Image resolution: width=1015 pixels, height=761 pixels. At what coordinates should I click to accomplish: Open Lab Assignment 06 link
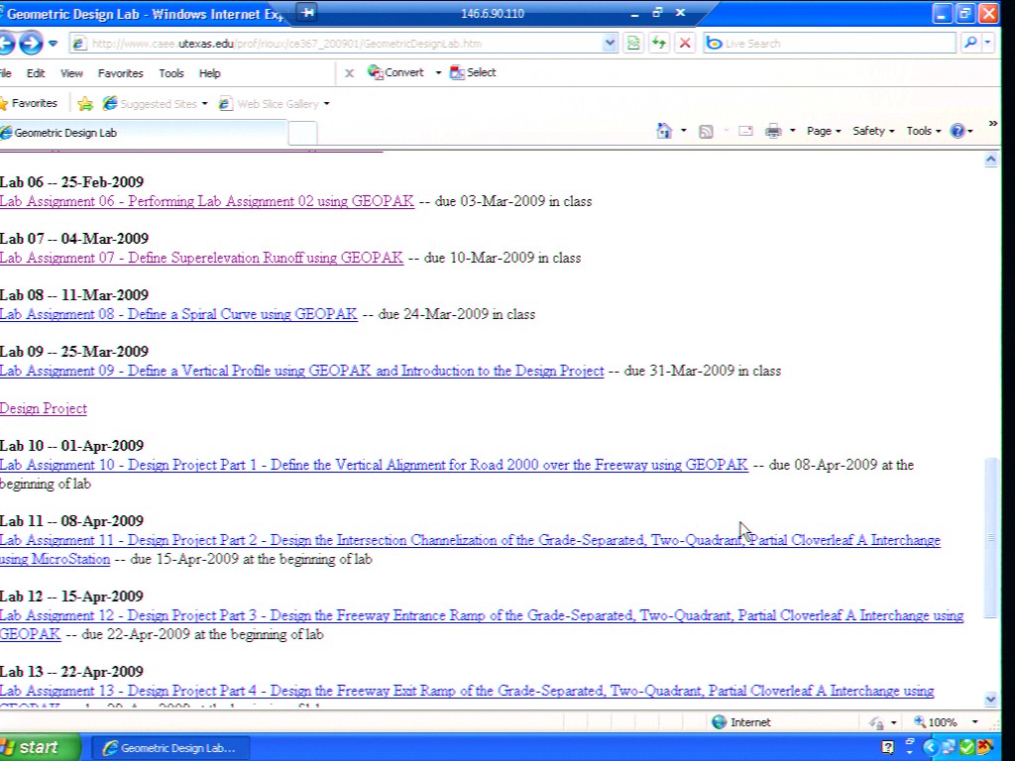[207, 201]
